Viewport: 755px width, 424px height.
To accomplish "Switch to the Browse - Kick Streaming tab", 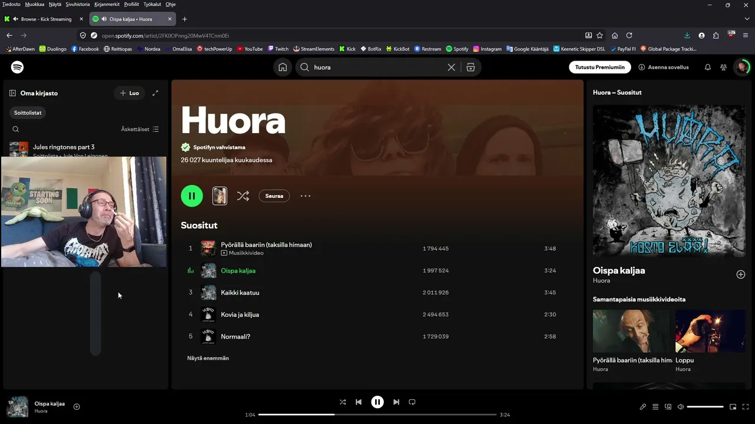I will (45, 19).
